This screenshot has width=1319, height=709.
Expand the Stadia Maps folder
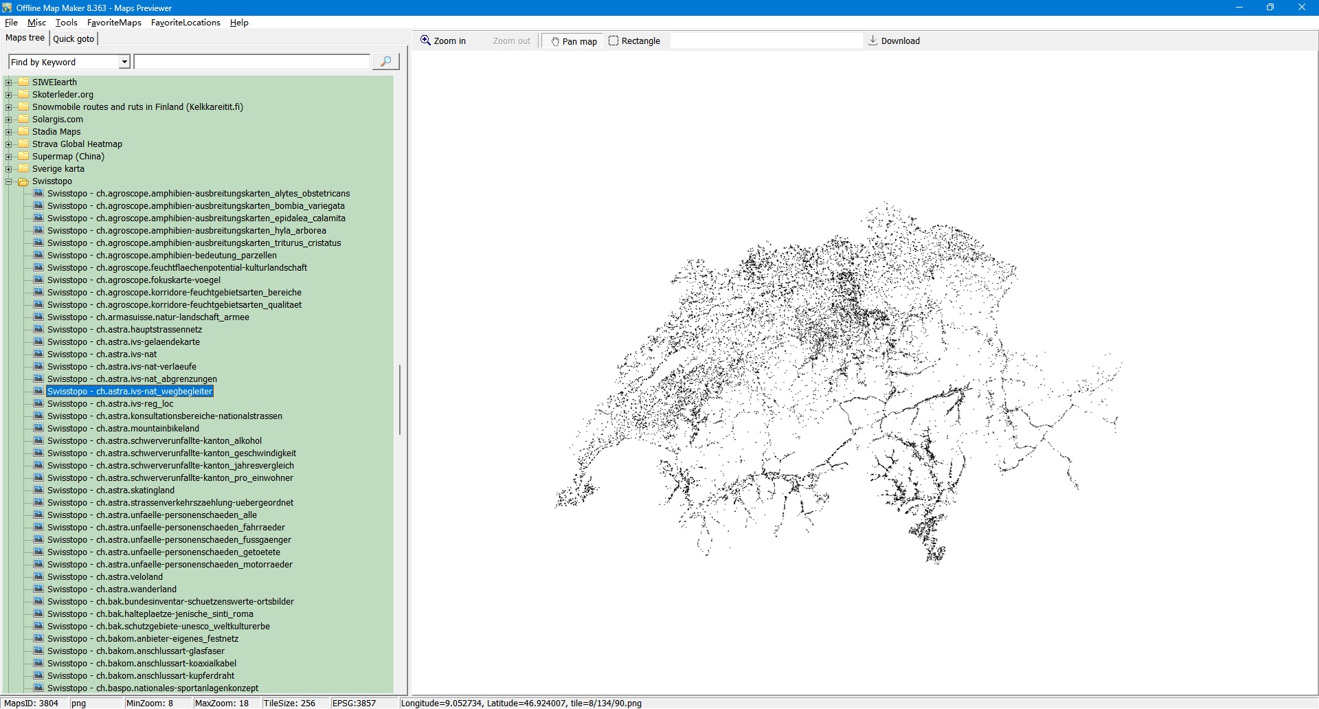9,132
